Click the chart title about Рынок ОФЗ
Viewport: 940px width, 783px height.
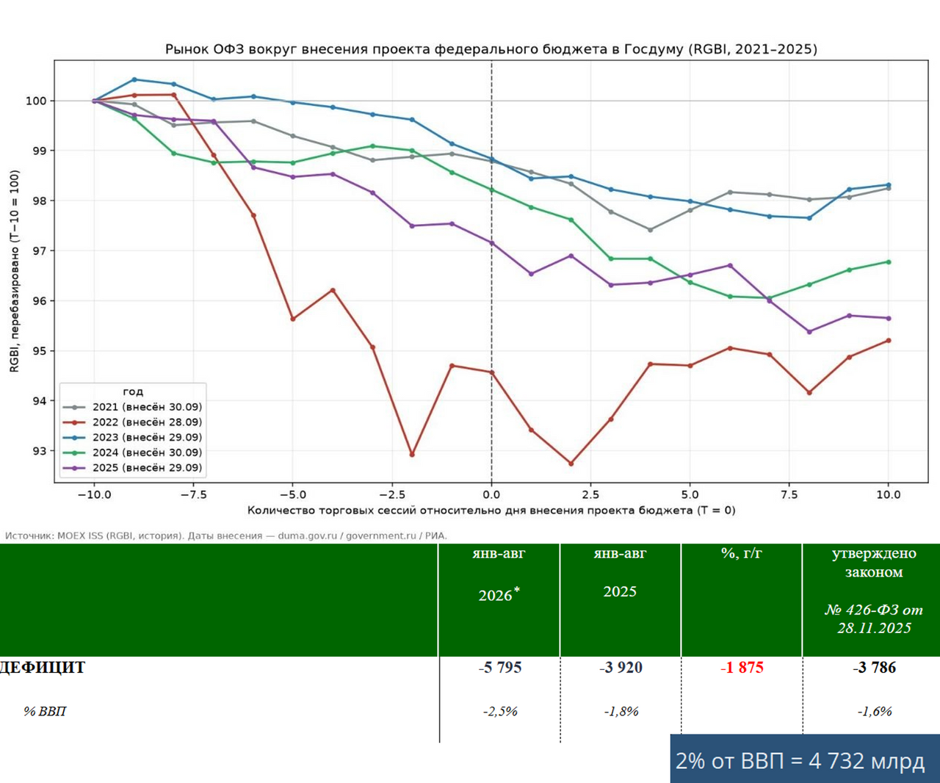(491, 49)
